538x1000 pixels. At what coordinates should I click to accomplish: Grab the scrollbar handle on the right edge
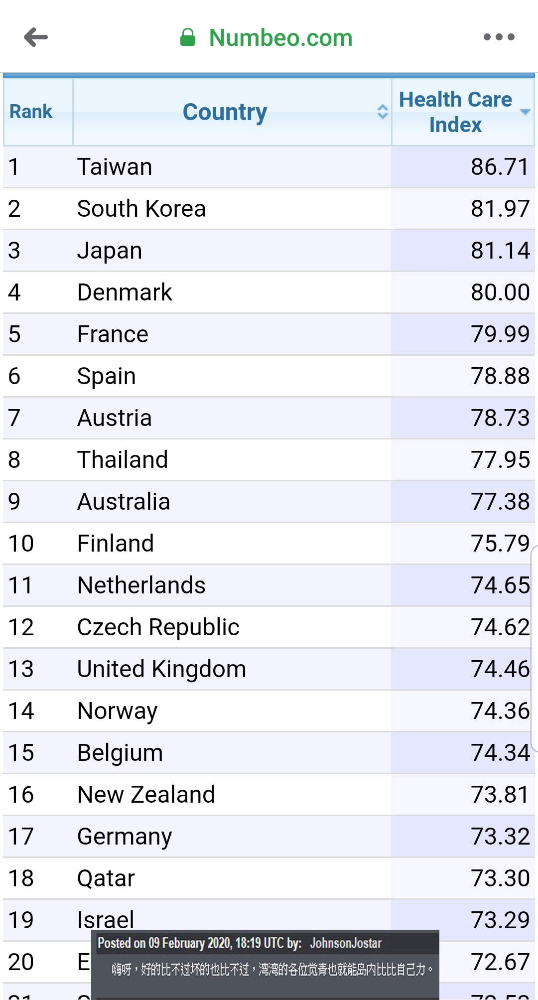(535, 648)
